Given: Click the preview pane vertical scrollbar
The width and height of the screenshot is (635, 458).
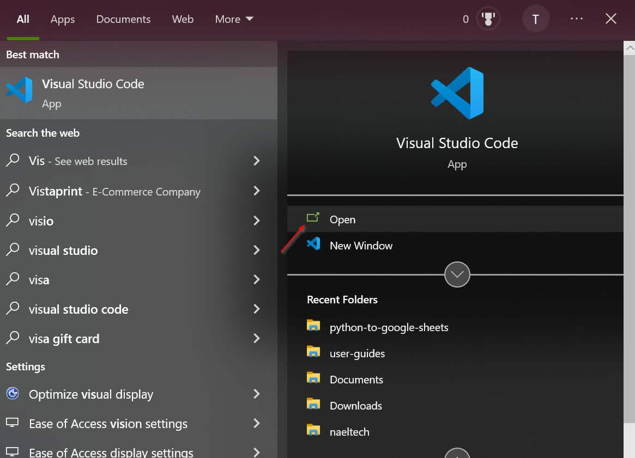Looking at the screenshot, I should click(630, 239).
